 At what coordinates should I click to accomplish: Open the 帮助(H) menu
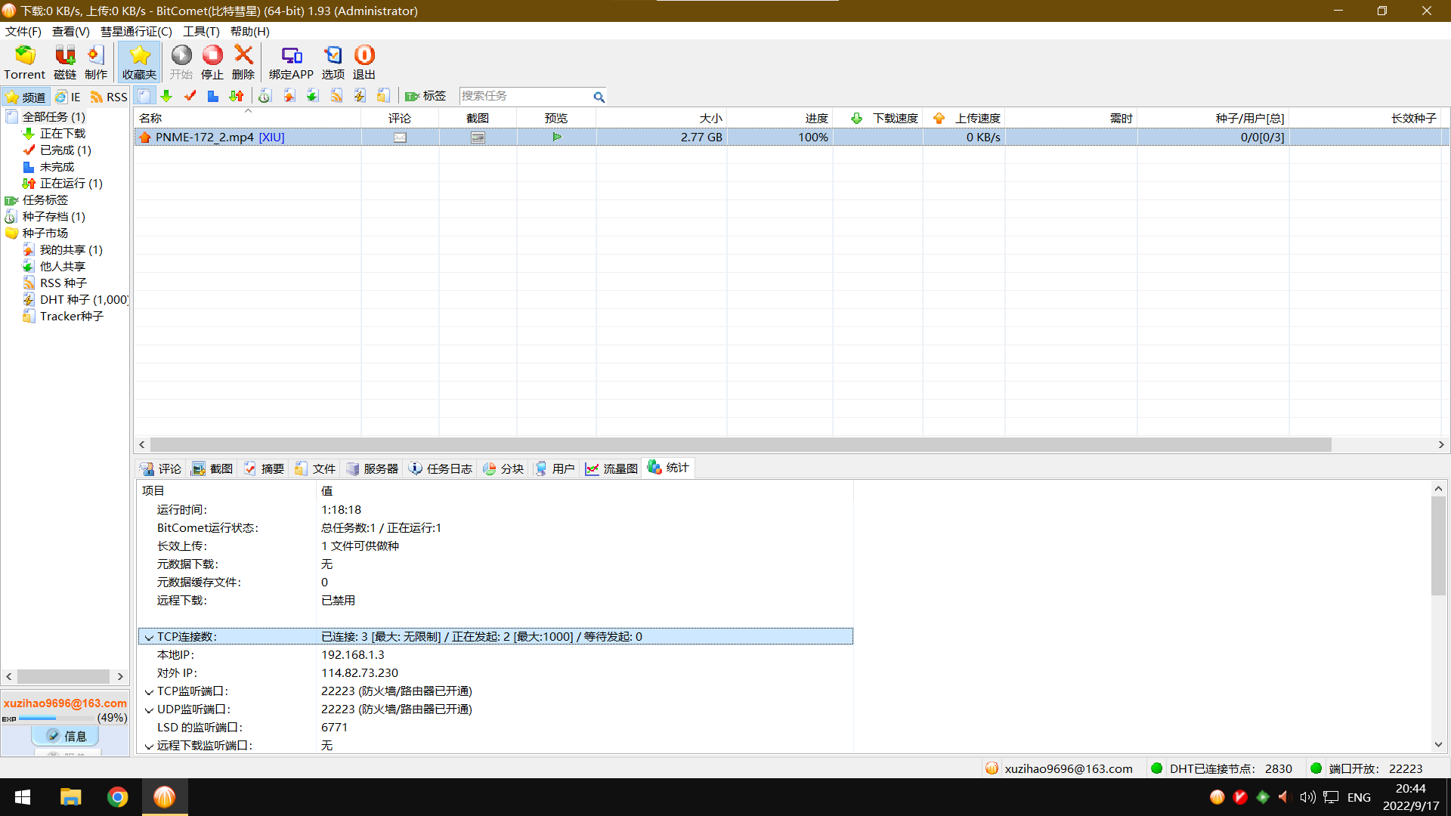249,31
